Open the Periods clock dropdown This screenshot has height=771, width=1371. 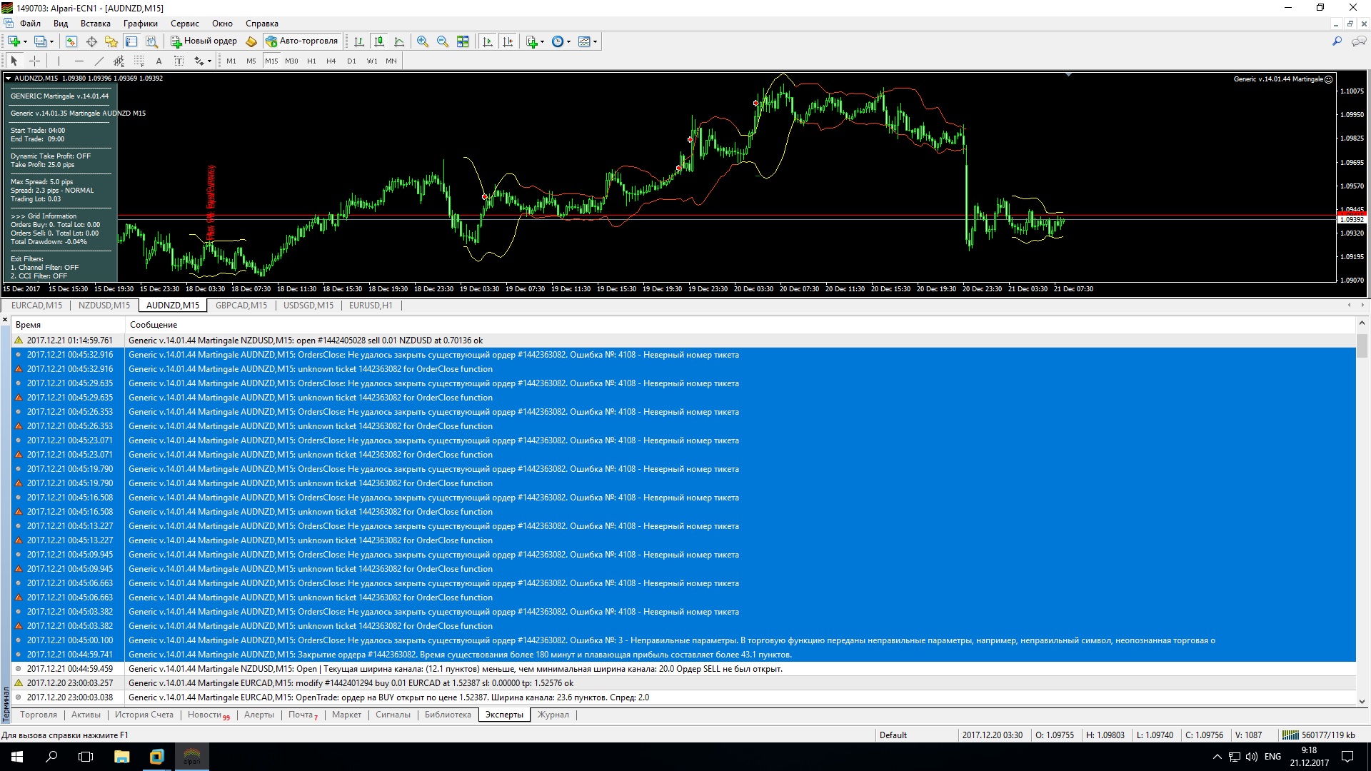point(561,41)
